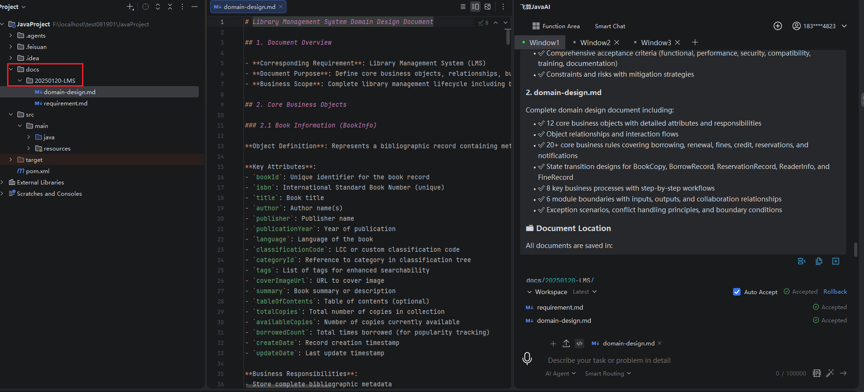
Task: Switch to the Function Area tab
Action: click(556, 26)
